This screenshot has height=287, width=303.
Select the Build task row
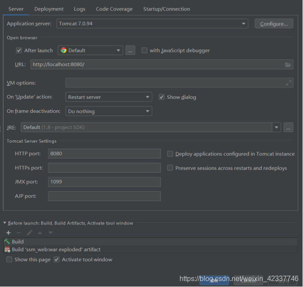(151, 241)
